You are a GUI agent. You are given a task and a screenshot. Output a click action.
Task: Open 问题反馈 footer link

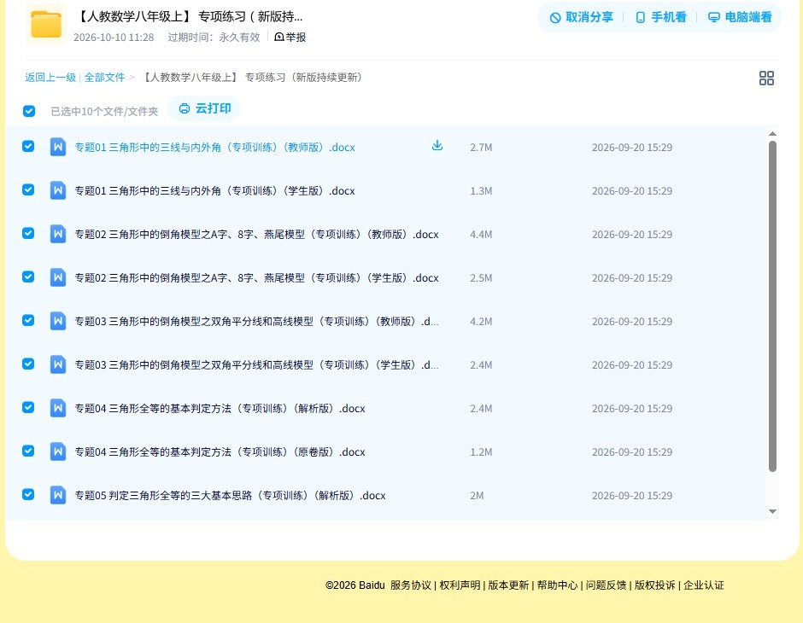click(x=607, y=585)
